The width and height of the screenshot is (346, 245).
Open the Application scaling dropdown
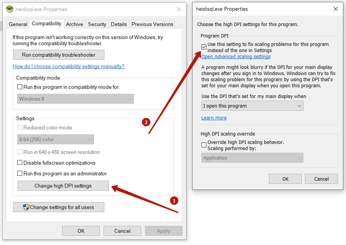coord(252,158)
